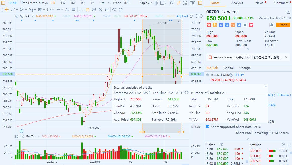Click the trash icon to delete drawings
The image size is (292, 165).
(x=107, y=10)
